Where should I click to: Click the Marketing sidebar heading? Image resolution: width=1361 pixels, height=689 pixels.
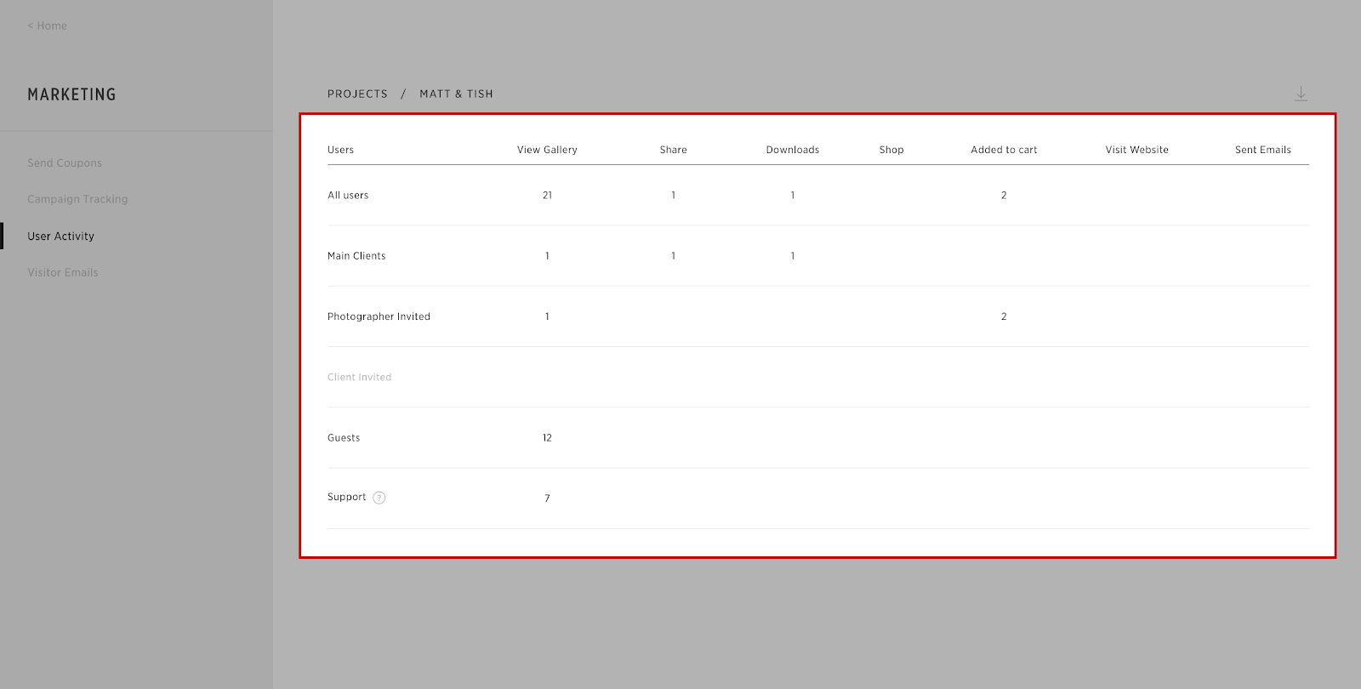71,94
